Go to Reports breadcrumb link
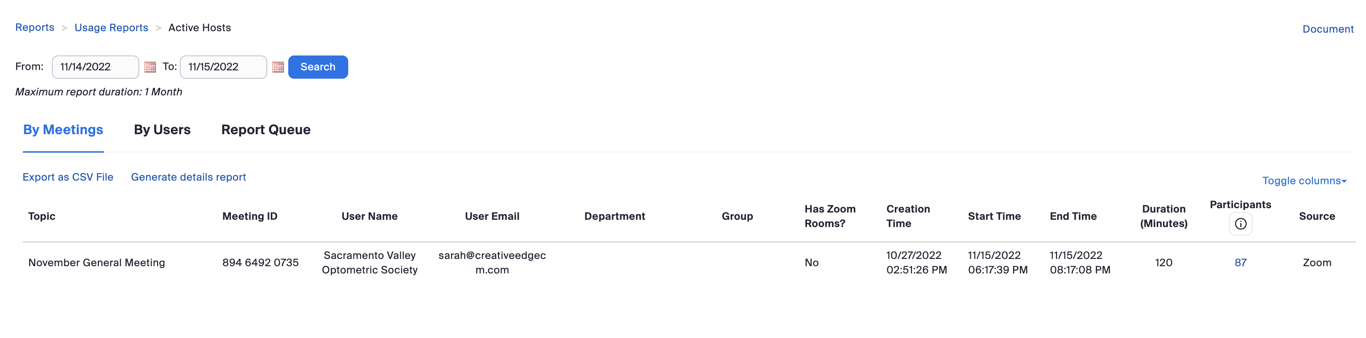1366x338 pixels. 35,28
